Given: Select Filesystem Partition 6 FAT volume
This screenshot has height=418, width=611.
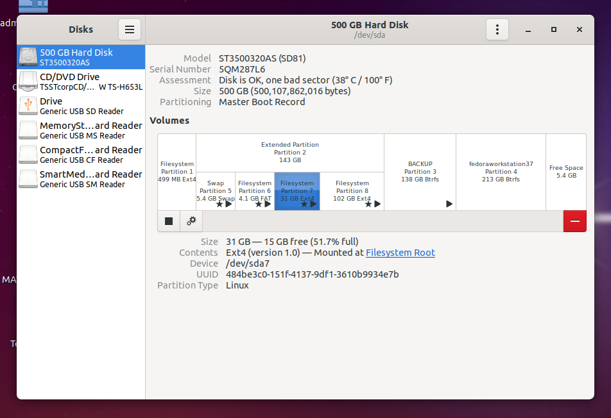Looking at the screenshot, I should tap(255, 191).
